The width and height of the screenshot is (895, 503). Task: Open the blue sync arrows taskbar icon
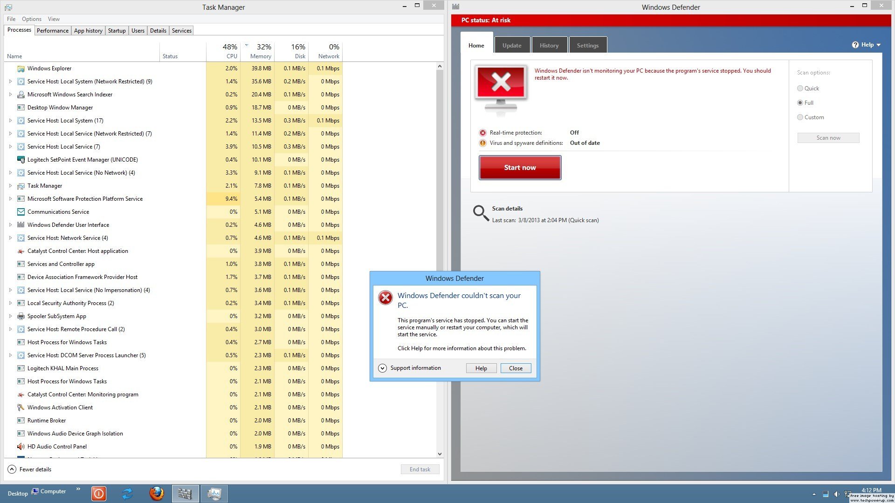pyautogui.click(x=127, y=493)
